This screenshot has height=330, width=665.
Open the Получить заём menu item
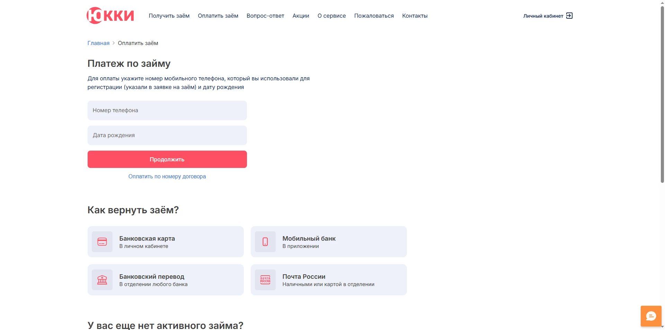(x=169, y=16)
